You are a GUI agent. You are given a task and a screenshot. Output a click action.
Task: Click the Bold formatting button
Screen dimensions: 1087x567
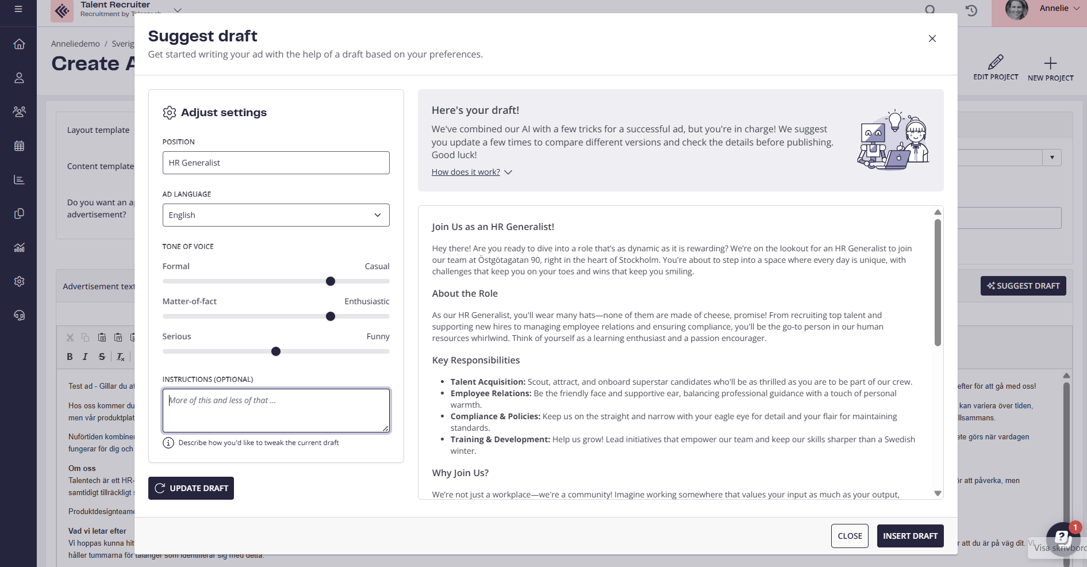(x=70, y=357)
